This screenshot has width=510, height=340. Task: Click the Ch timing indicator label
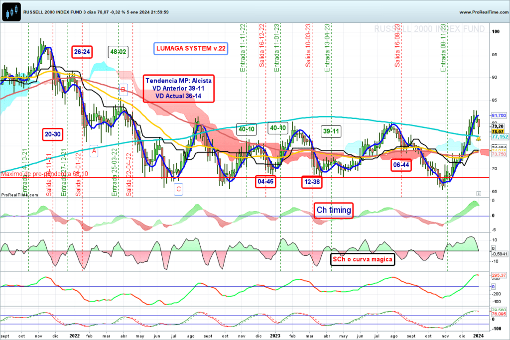334,210
